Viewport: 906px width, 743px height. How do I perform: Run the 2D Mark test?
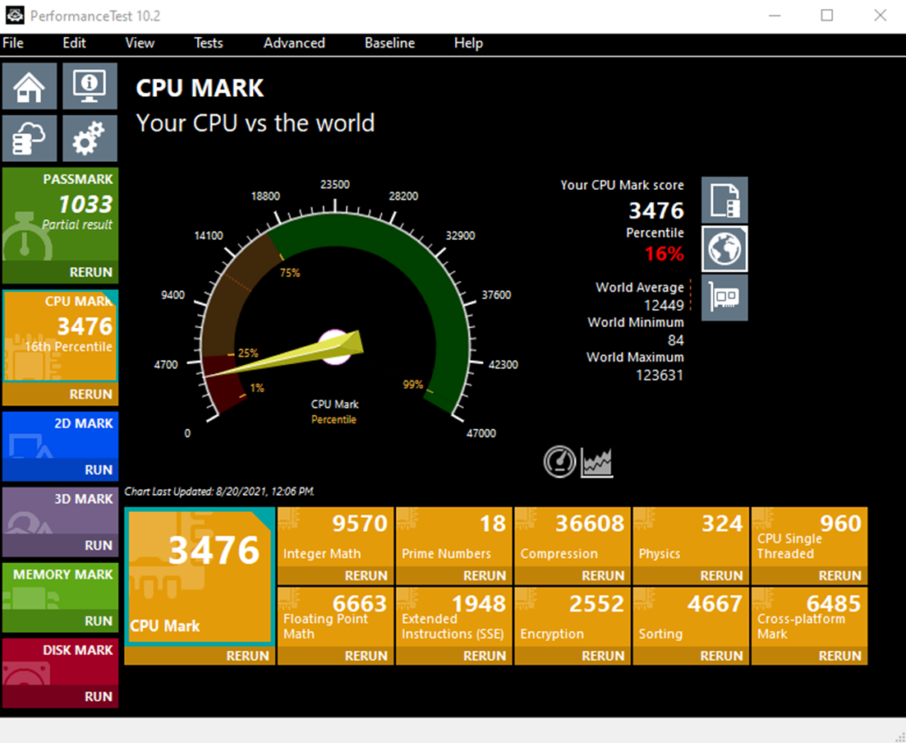61,469
